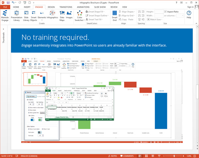199x158 pixels.
Task: Click the Copy button in Align group
Action: (123, 20)
